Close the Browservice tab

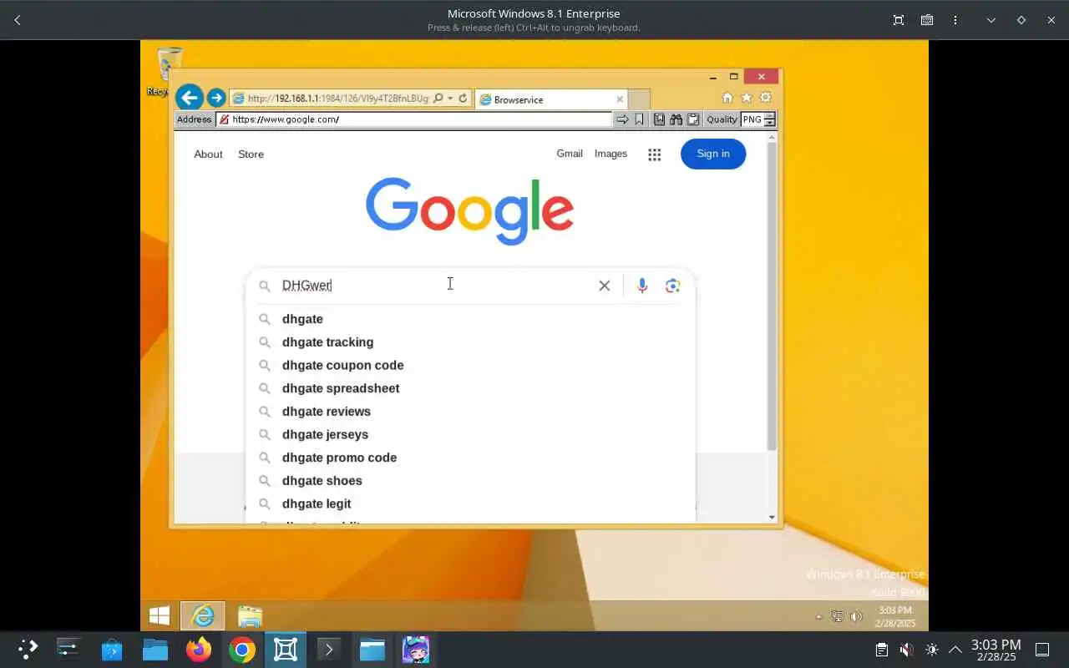coord(620,99)
